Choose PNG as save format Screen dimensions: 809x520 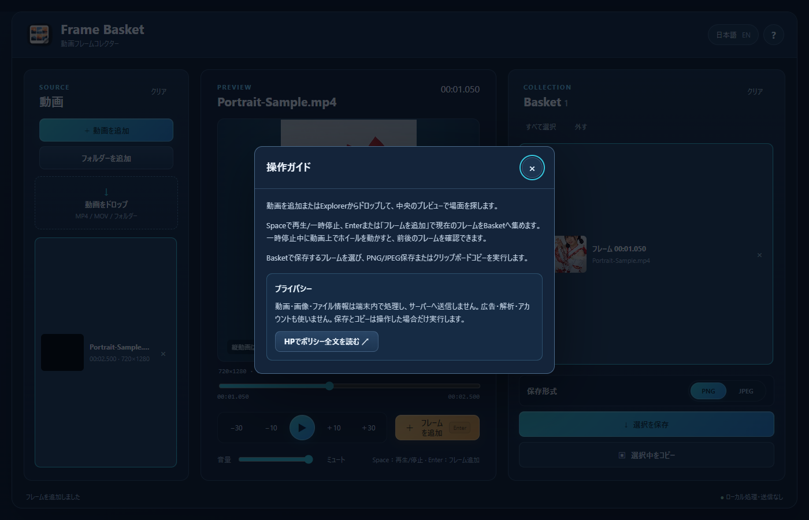pyautogui.click(x=708, y=391)
